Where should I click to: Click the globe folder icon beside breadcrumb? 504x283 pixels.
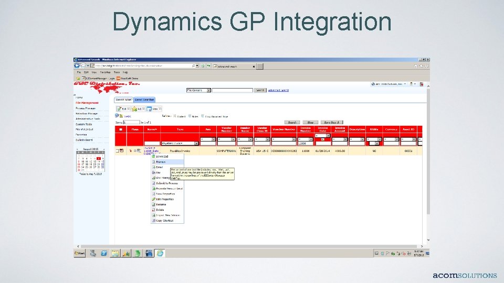point(117,116)
